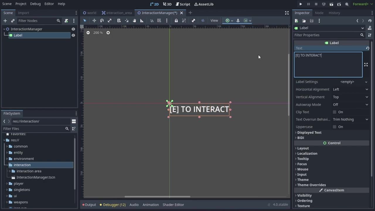Expand the Displayed Text section
Image resolution: width=375 pixels, height=211 pixels.
pyautogui.click(x=309, y=132)
